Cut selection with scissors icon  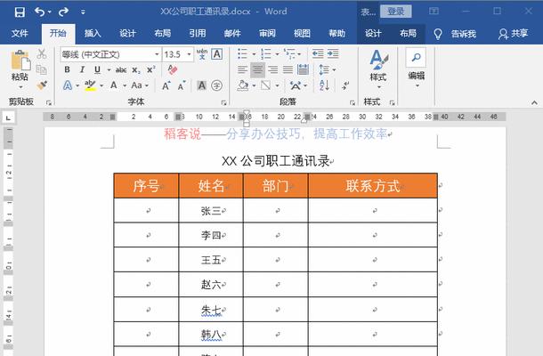(x=42, y=53)
